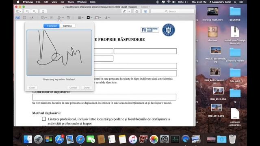
Task: Click the Text box tool icon
Action: [52, 17]
